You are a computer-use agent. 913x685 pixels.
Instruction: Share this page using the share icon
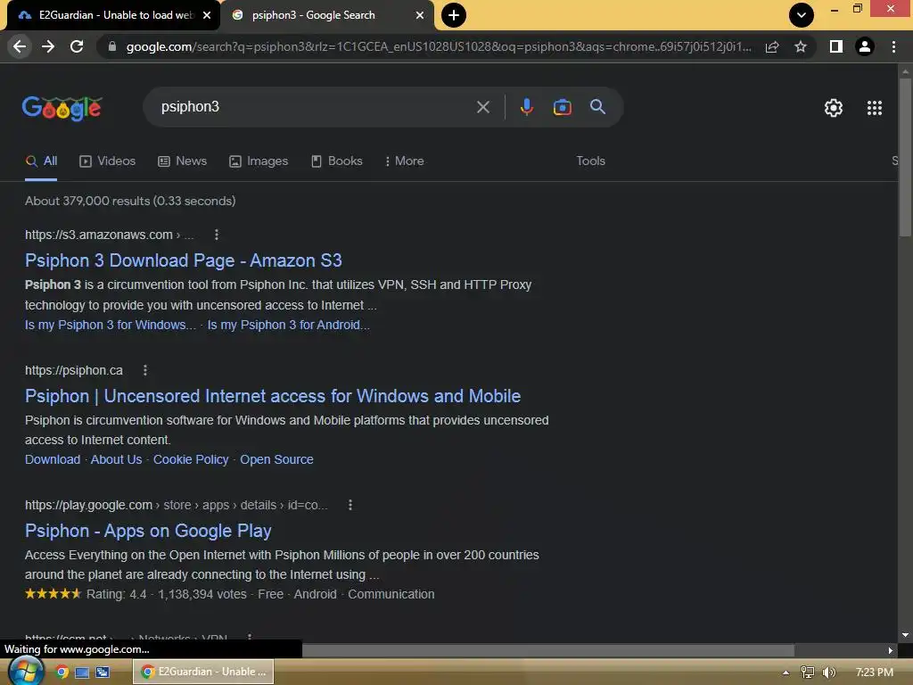(772, 46)
